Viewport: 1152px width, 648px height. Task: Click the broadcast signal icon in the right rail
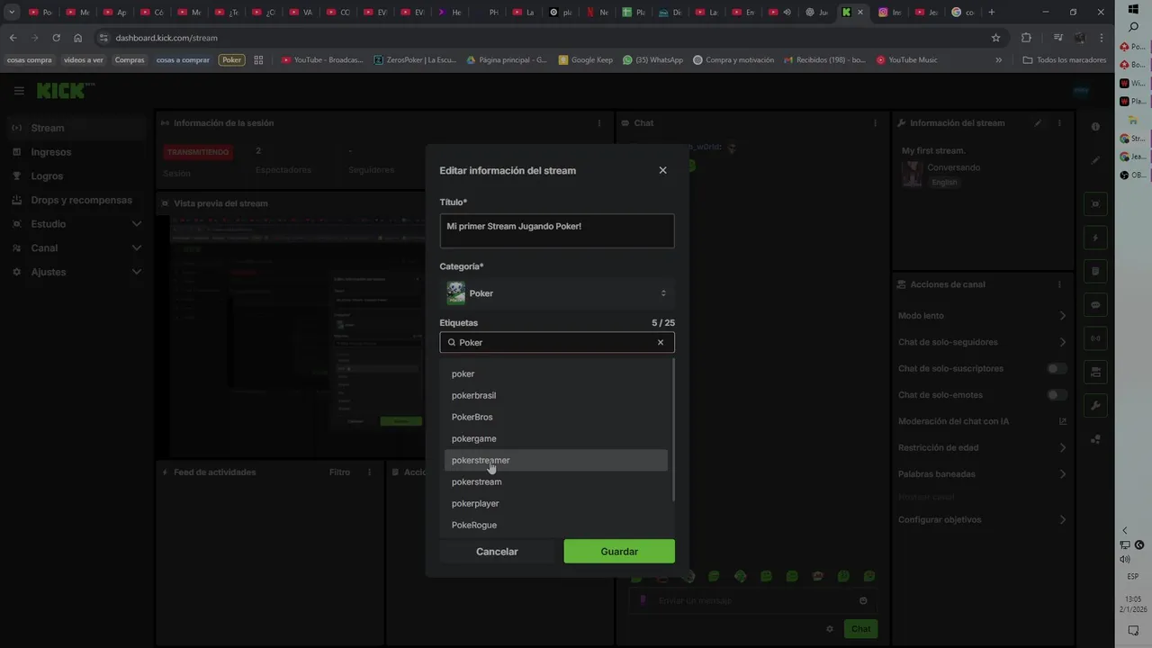pyautogui.click(x=1095, y=338)
